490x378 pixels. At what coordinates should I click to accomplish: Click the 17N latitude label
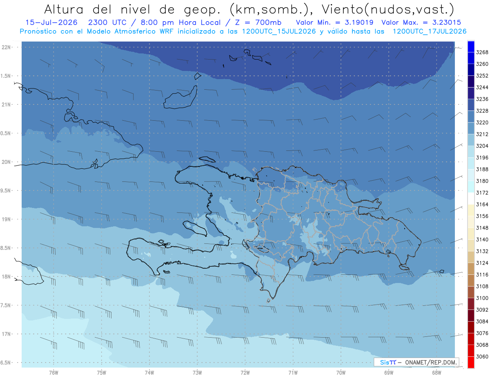point(6,334)
